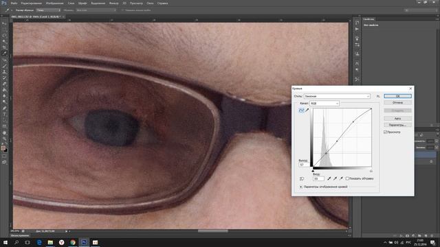The image size is (440, 247).
Task: Select the Path Selection tool
Action: pyautogui.click(x=4, y=120)
